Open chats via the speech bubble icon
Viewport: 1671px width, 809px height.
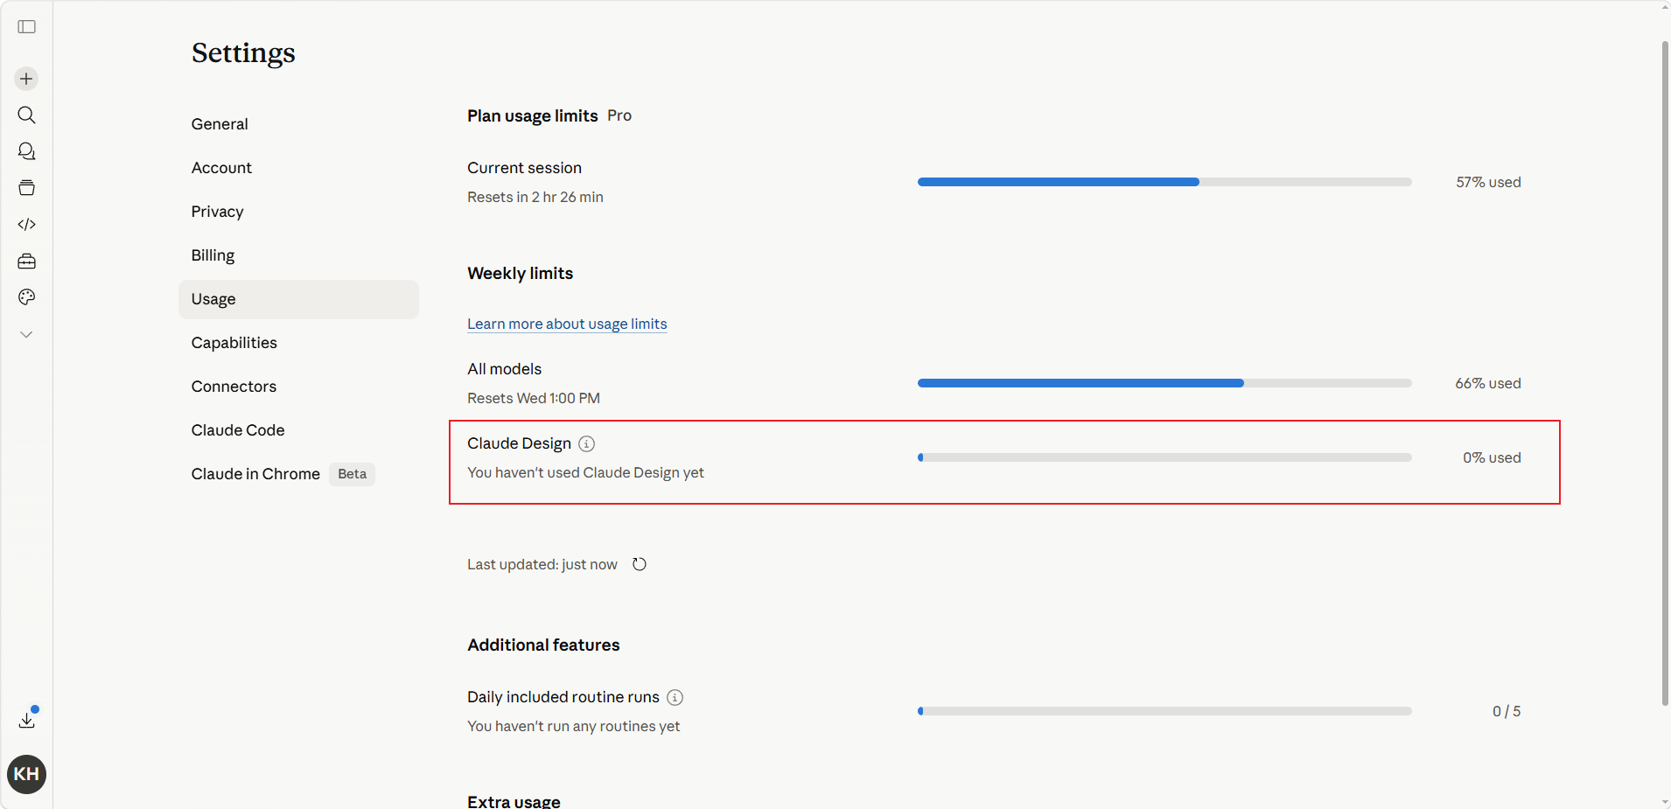point(27,151)
